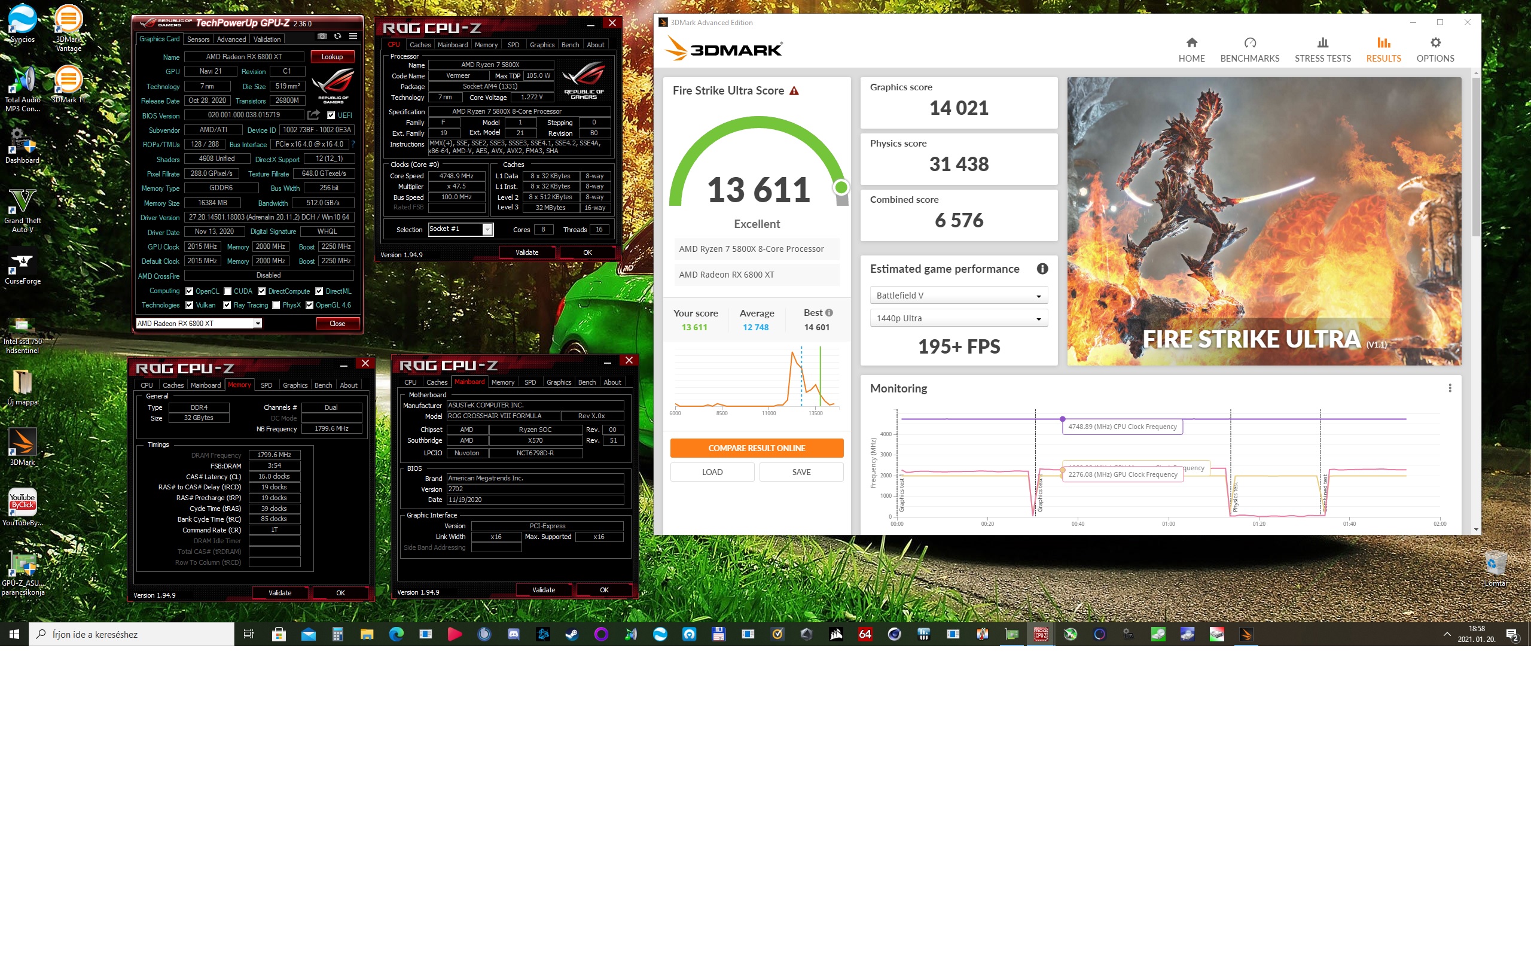Screen dimensions: 1531x965
Task: Open Caches tab in top CPU-Z window
Action: pos(420,45)
